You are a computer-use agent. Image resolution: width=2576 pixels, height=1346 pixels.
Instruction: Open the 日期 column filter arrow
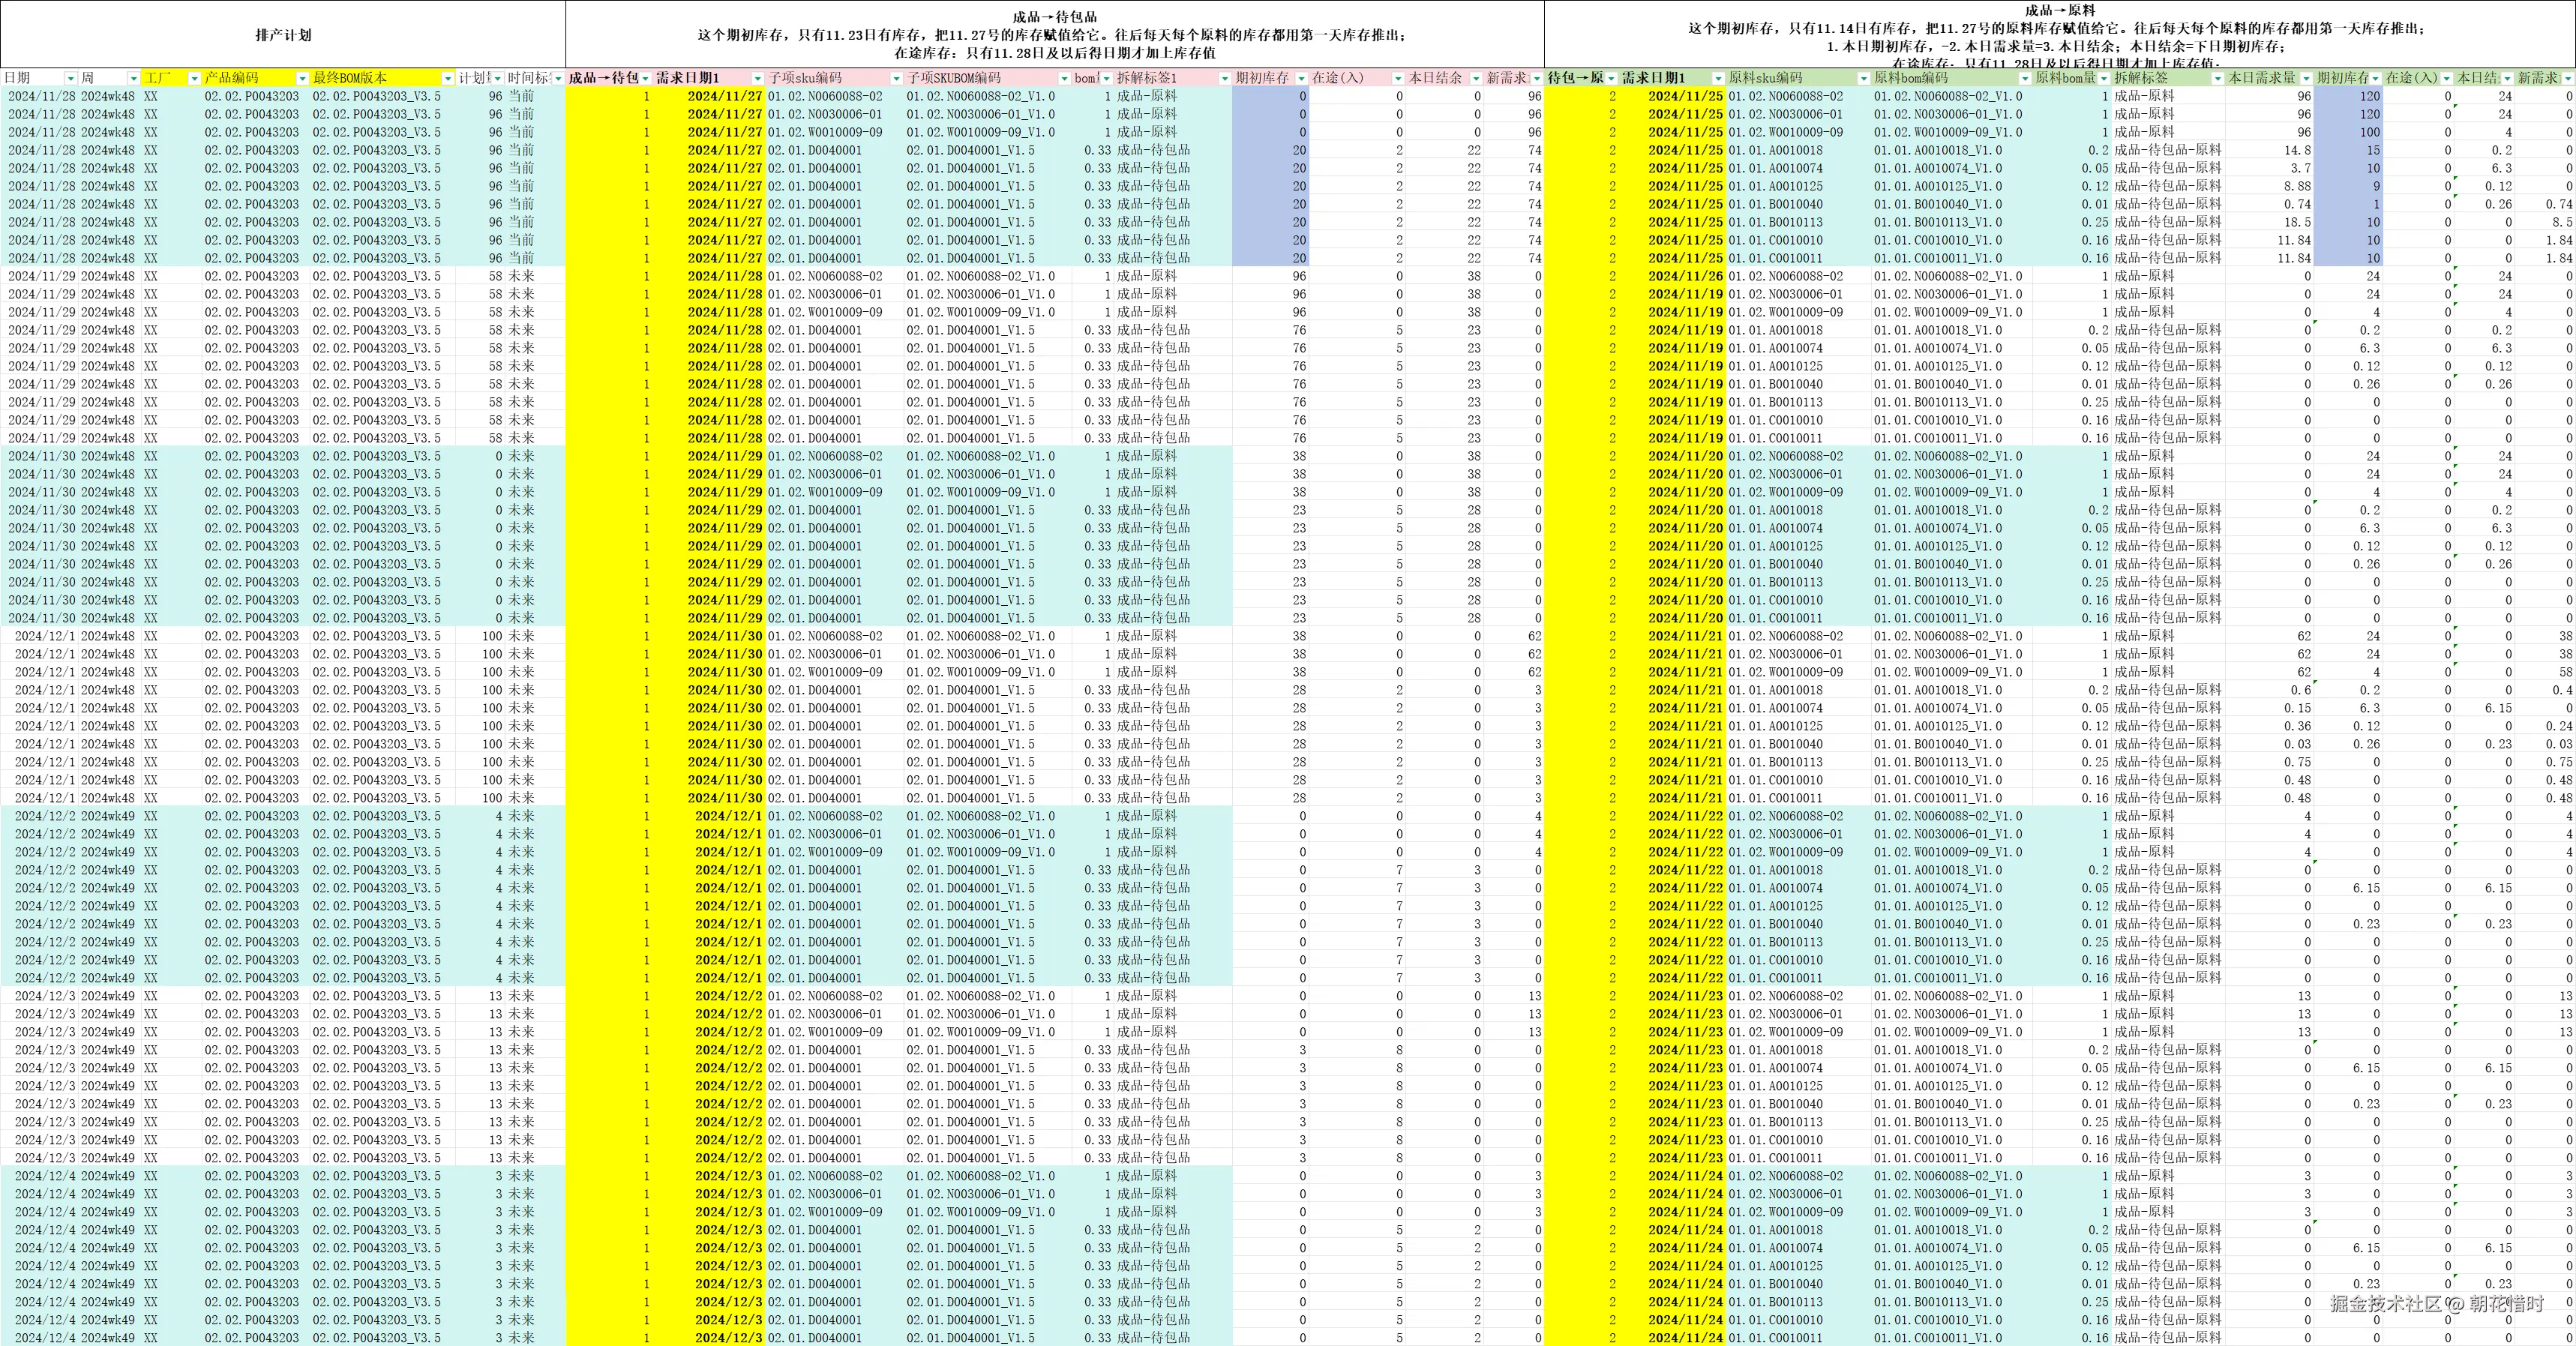coord(70,78)
